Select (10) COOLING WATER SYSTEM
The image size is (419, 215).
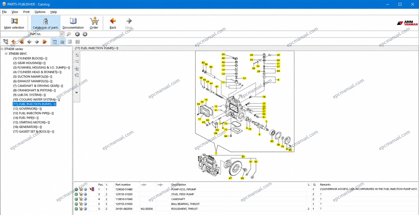pos(36,100)
